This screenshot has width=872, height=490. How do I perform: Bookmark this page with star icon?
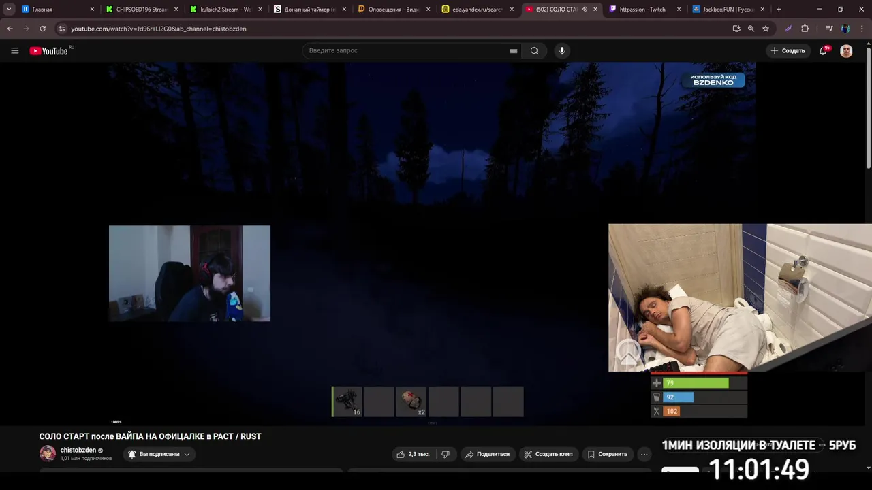tap(766, 29)
